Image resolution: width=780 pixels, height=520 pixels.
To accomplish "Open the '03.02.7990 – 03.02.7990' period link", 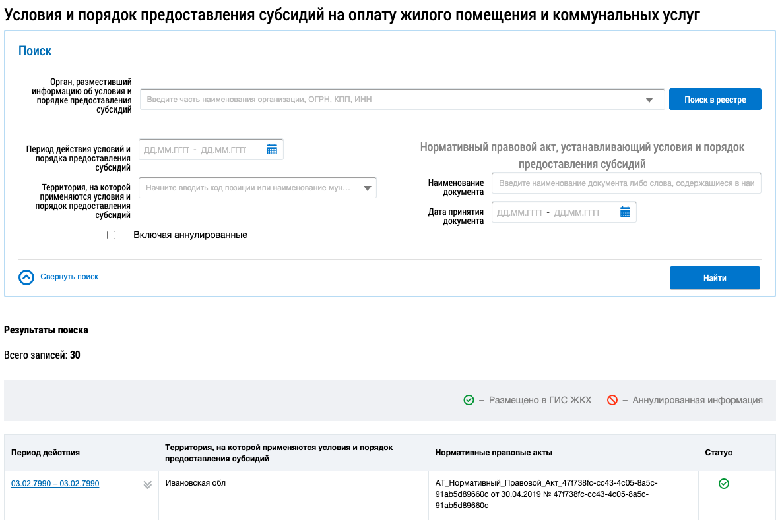I will (x=55, y=484).
